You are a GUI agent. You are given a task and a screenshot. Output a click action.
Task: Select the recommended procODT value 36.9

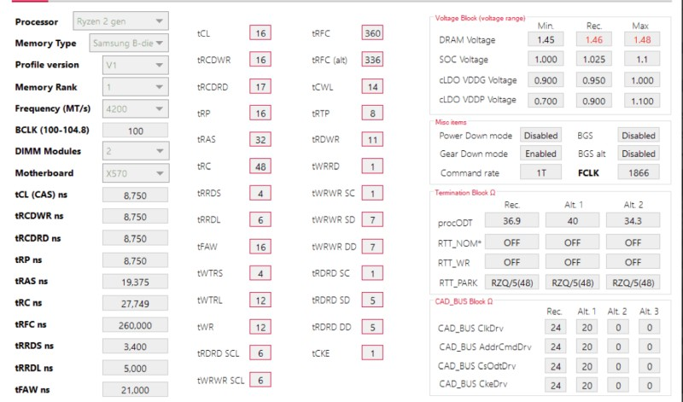512,222
